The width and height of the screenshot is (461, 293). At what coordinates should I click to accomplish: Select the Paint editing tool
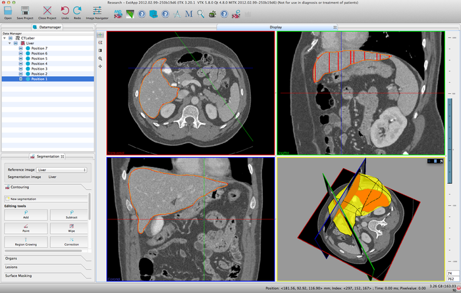[26, 228]
